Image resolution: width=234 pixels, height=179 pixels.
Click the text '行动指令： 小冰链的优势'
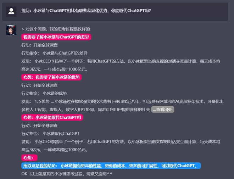[44, 93]
